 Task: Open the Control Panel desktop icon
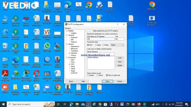[5, 62]
